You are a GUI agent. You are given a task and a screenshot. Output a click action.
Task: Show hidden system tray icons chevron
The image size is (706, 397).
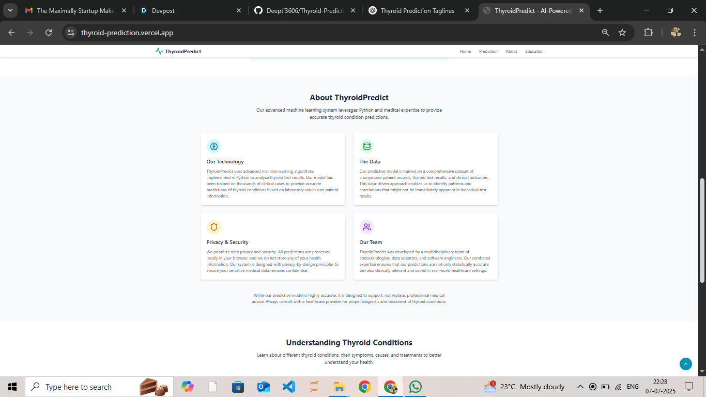(580, 387)
